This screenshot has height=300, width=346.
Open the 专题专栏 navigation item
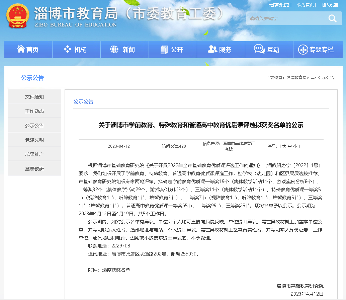point(318,50)
